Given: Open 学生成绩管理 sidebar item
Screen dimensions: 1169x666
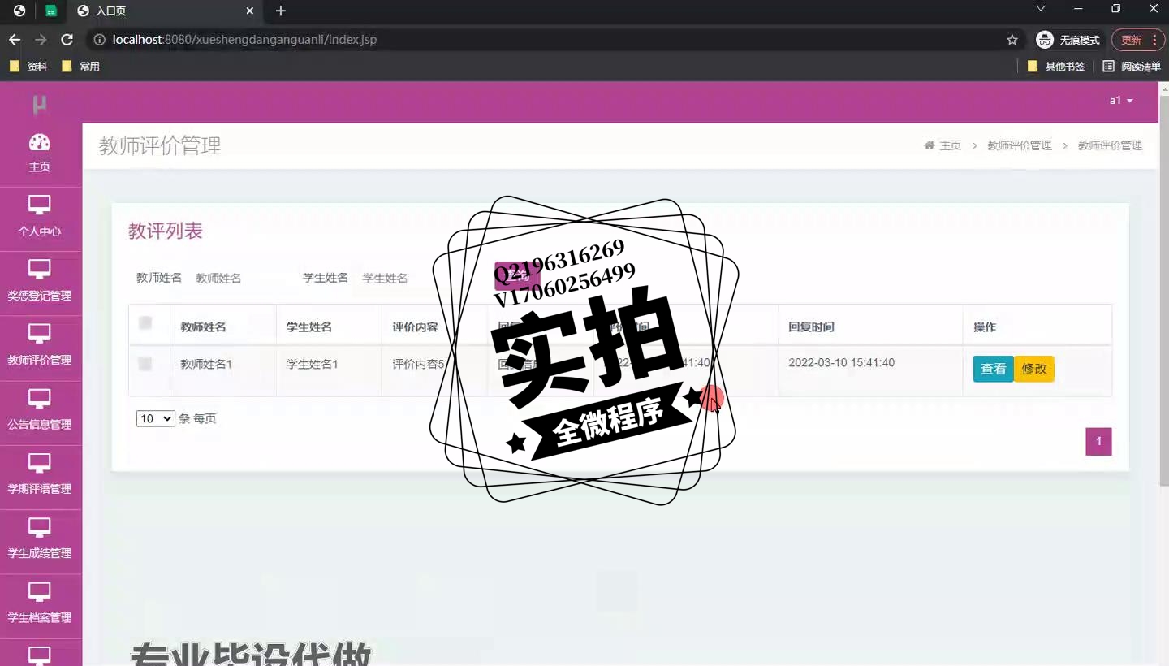Looking at the screenshot, I should tap(40, 540).
